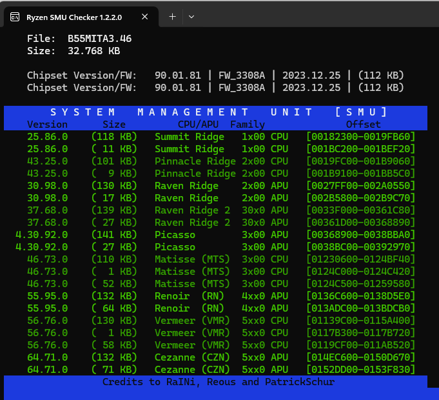Click the SYSTEM MANAGEMENT UNIT header
Screen dimensions: 439x400
pyautogui.click(x=219, y=112)
